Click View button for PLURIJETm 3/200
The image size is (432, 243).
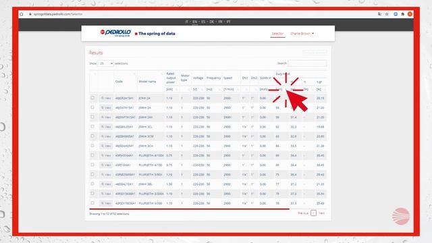106,203
